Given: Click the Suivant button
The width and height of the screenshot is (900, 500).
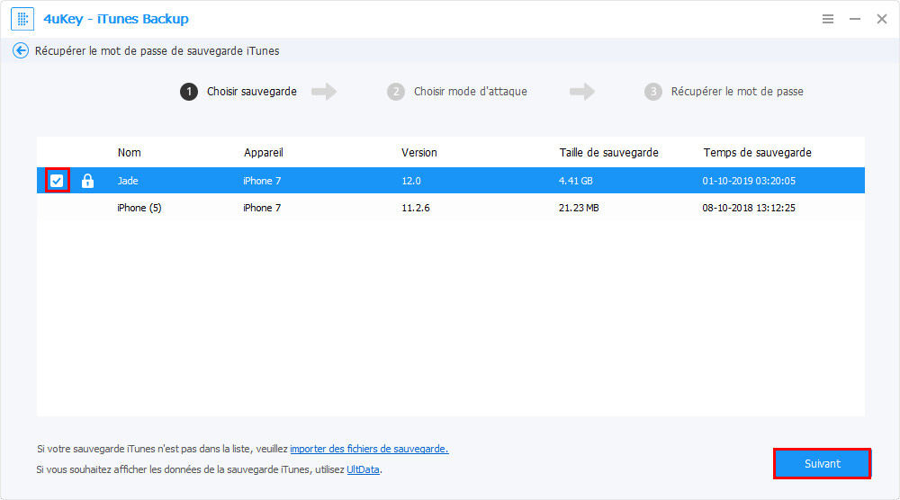Looking at the screenshot, I should coord(822,463).
